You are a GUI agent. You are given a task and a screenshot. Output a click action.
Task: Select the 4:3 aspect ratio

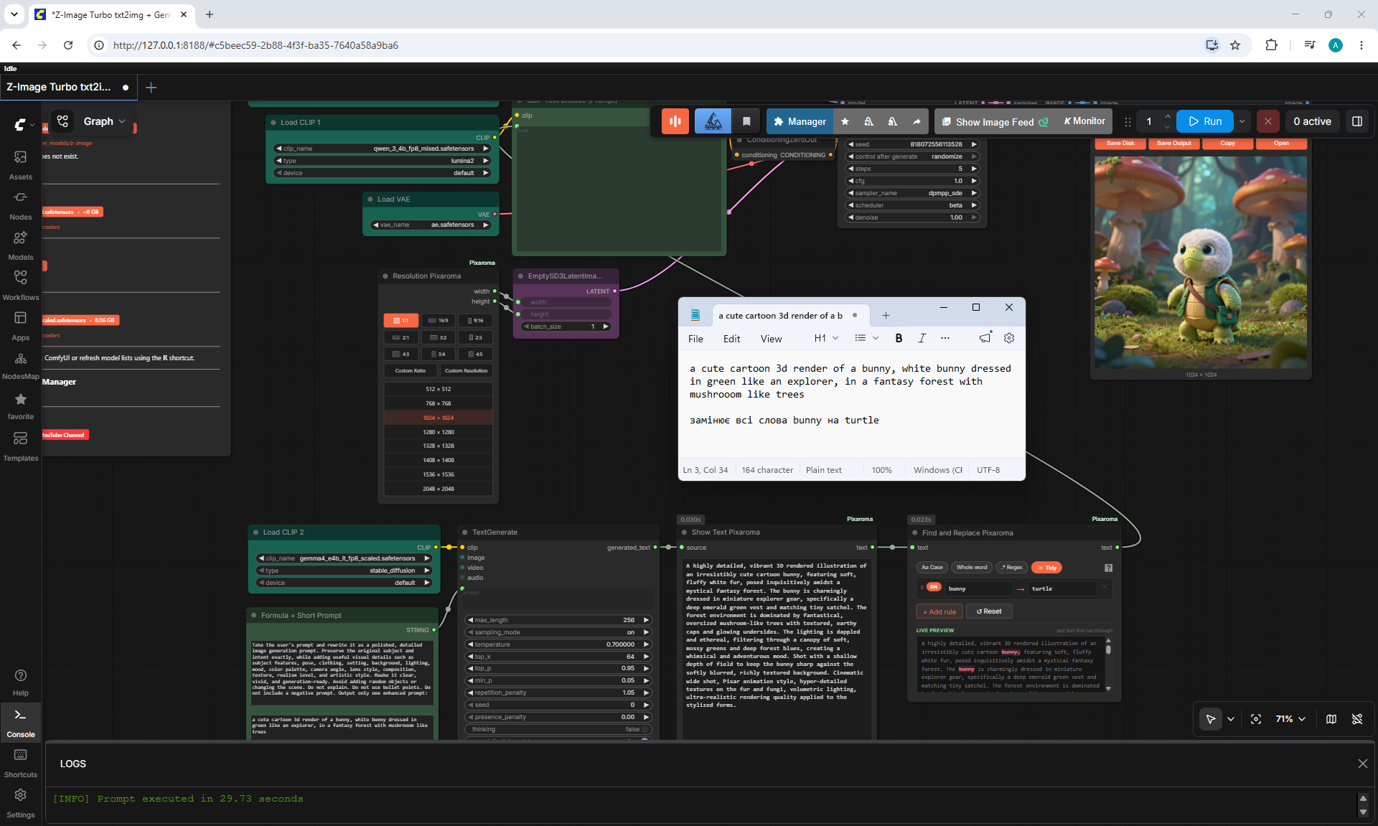pos(401,354)
